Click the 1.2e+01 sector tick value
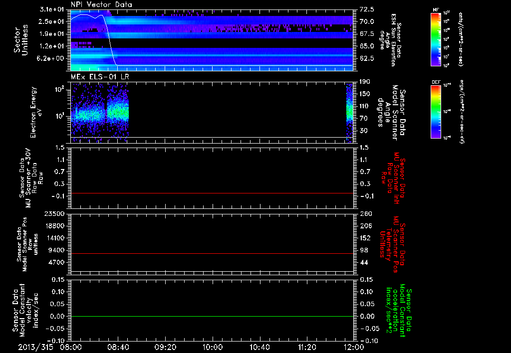This screenshot has height=353, width=511. click(x=51, y=46)
